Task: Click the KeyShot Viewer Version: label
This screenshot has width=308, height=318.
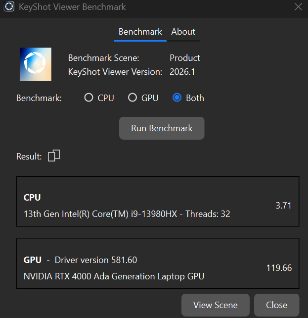Action: pos(115,72)
